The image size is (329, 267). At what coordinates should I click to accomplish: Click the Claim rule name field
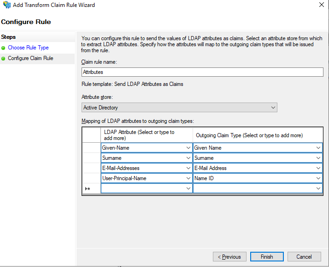click(x=202, y=72)
